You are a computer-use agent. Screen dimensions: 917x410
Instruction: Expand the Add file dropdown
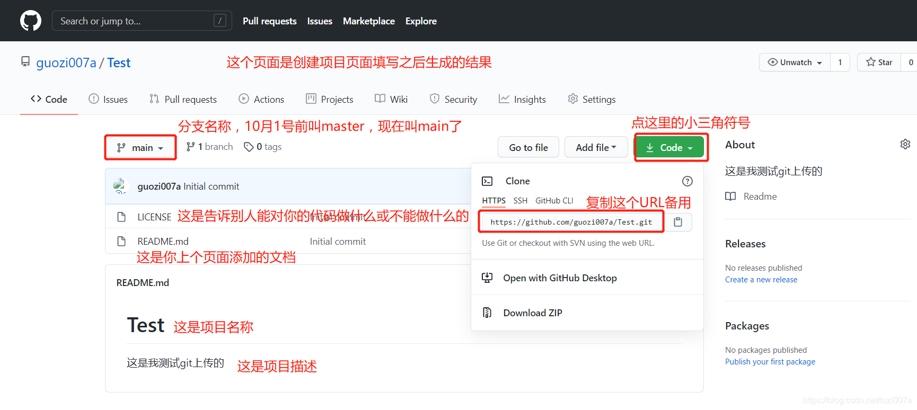[x=596, y=147]
